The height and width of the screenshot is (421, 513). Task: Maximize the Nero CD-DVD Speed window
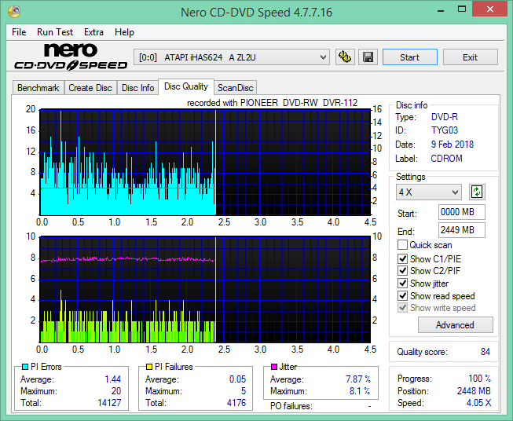pyautogui.click(x=462, y=9)
